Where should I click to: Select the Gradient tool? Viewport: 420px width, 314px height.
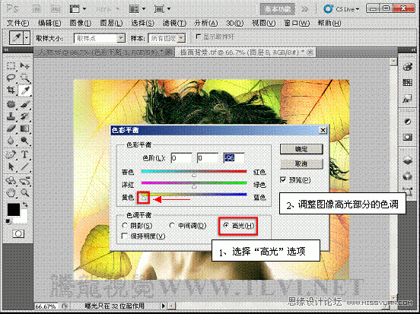(x=25, y=128)
